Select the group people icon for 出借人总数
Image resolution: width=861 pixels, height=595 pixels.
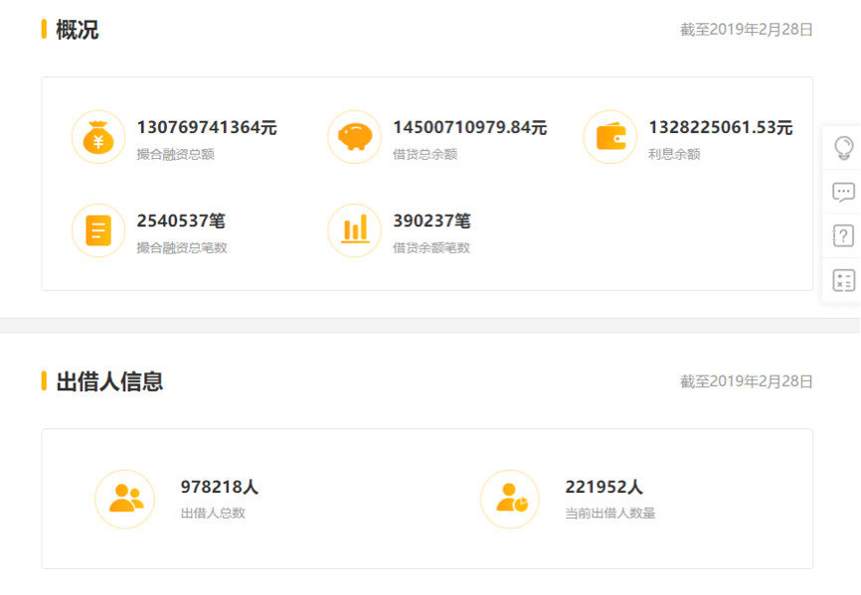tap(125, 499)
